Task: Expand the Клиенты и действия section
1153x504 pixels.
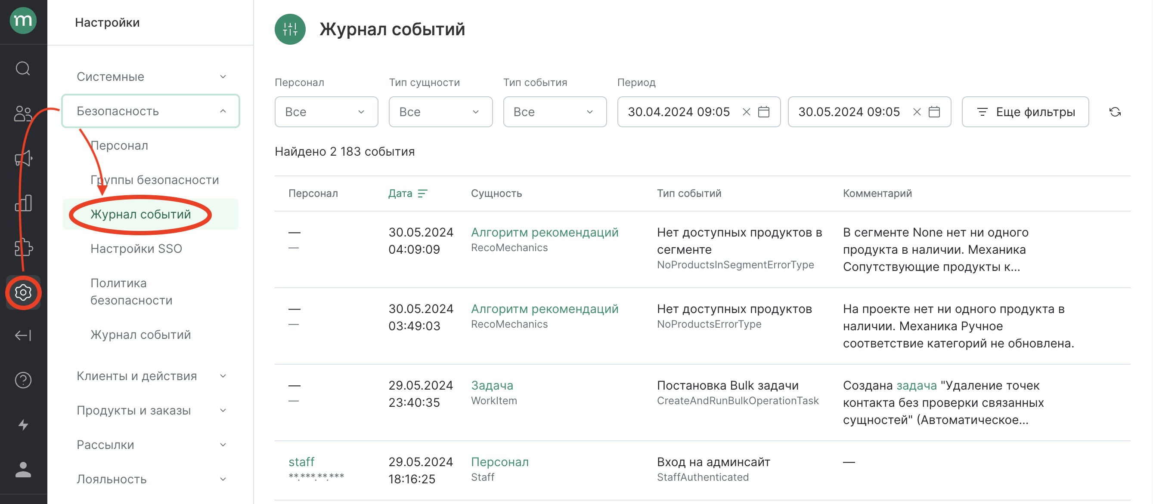Action: 150,376
